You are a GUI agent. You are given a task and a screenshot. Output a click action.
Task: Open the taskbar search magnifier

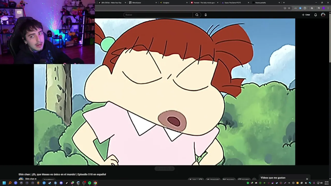pyautogui.click(x=10, y=183)
